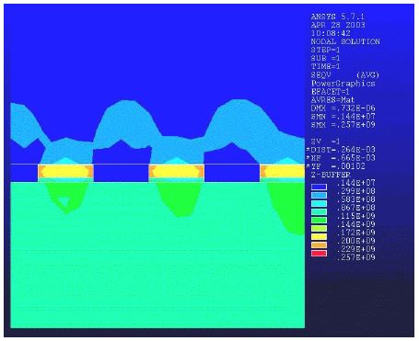Click the yellow legend color swatch
This screenshot has height=341, width=419.
[x=319, y=237]
